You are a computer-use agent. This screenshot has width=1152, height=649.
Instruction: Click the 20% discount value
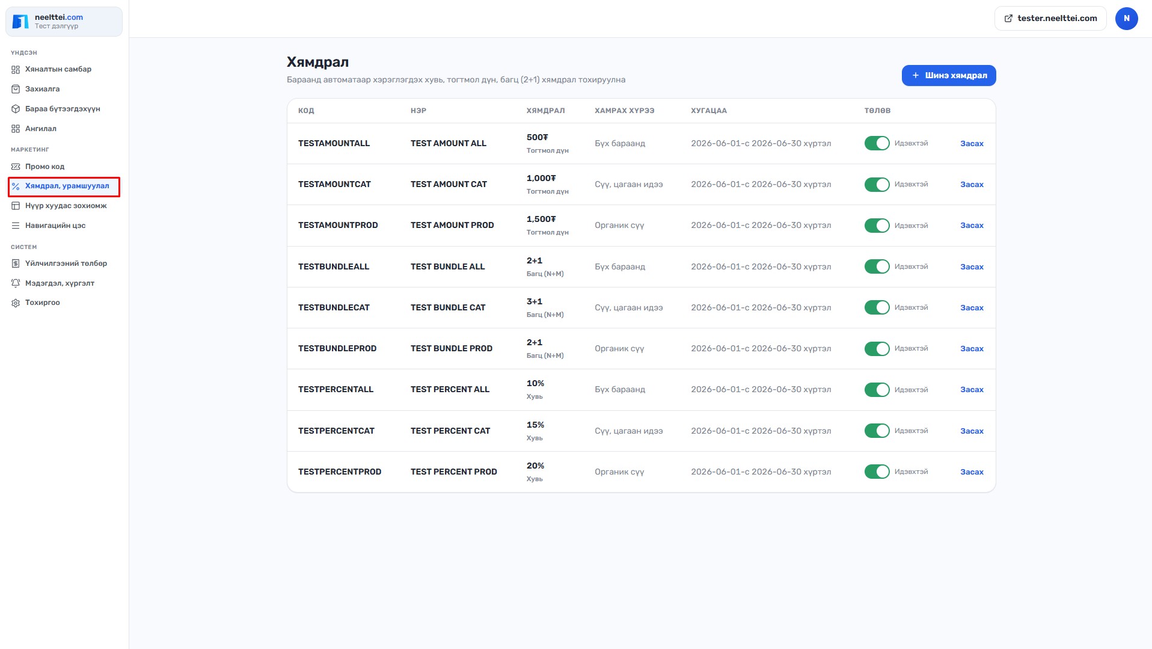(x=535, y=466)
